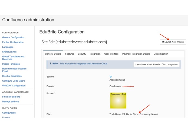Screen dimensions: 188x133
Task: Open General Configuration link
Action: click(x=13, y=37)
